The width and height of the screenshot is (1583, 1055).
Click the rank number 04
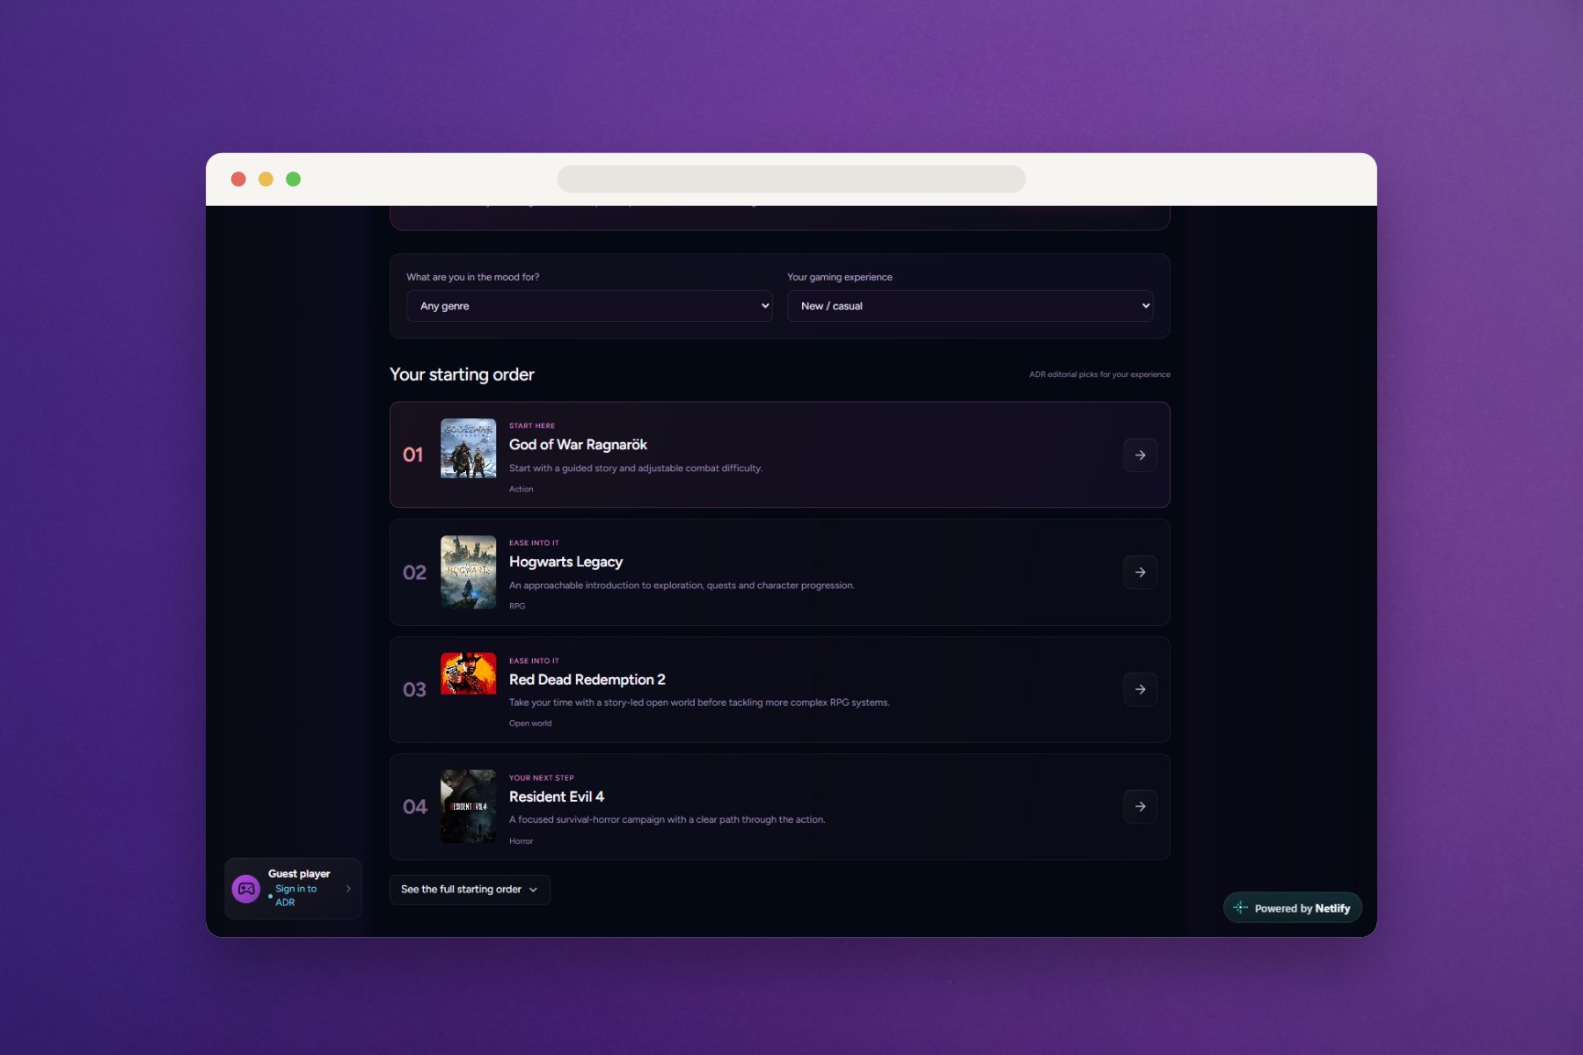coord(415,807)
